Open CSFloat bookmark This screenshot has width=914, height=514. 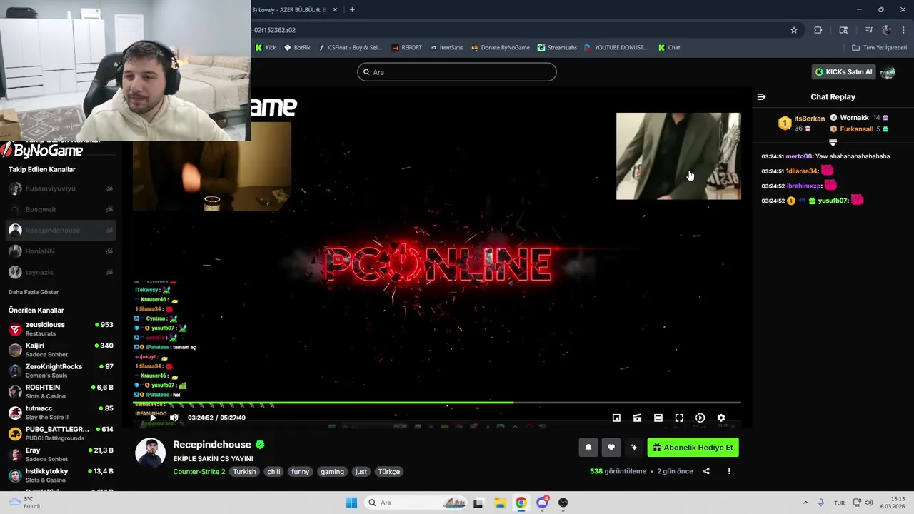[x=351, y=48]
